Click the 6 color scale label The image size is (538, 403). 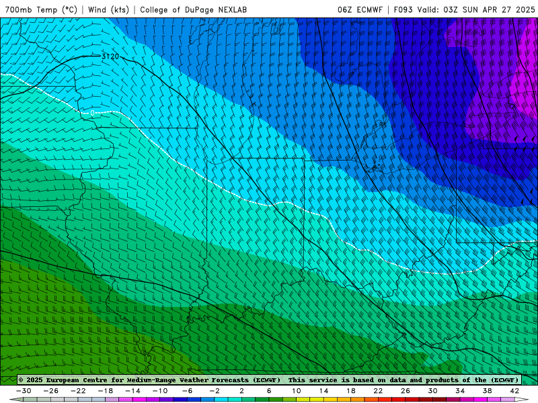pyautogui.click(x=269, y=391)
